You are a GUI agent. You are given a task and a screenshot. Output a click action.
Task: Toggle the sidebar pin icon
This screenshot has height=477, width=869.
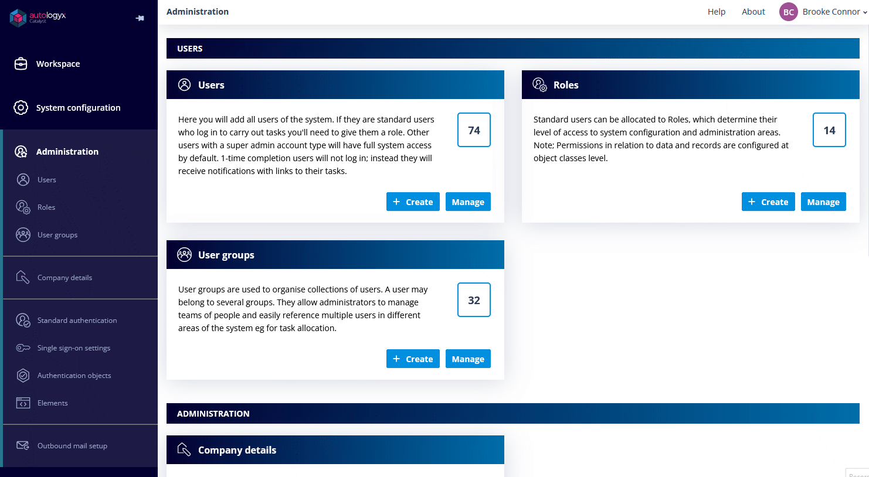coord(140,18)
